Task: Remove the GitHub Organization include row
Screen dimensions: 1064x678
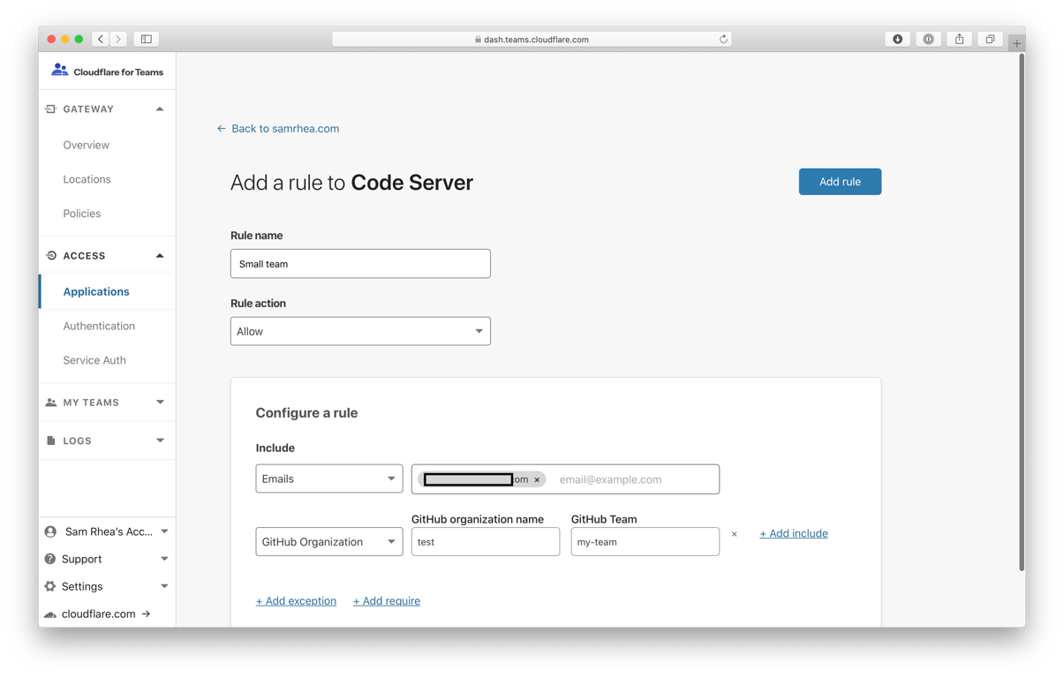Action: (x=734, y=534)
